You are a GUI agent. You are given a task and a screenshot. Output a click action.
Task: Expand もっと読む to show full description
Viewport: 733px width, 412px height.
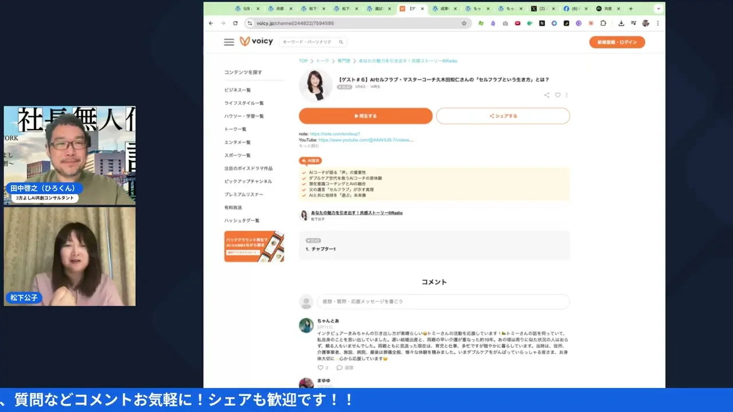310,145
